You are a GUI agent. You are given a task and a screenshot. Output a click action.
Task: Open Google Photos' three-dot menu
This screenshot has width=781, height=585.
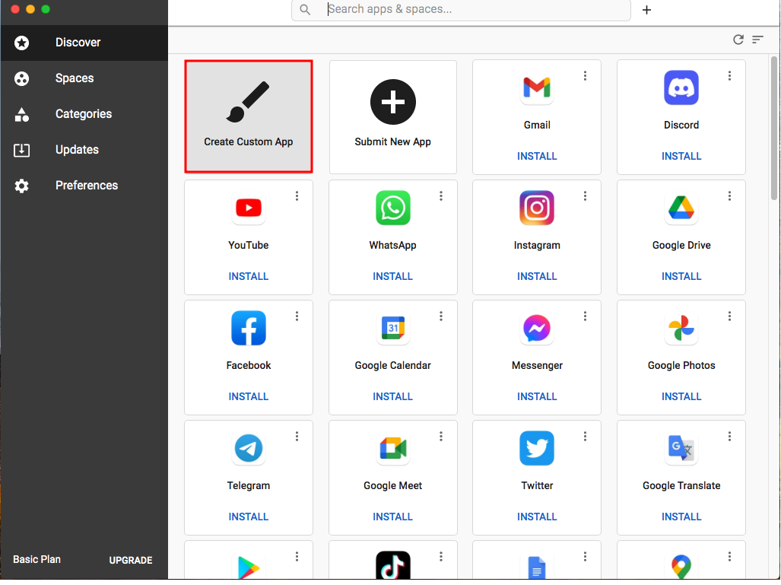click(729, 316)
